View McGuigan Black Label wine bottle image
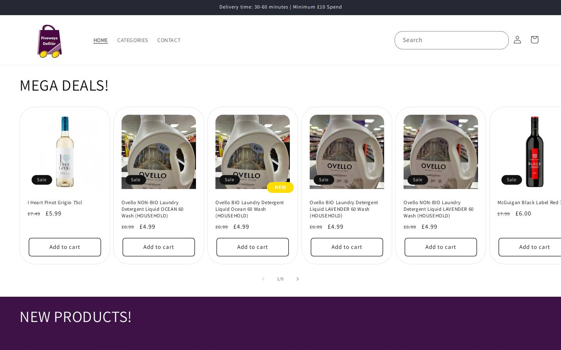Viewport: 561px width, 350px height. click(x=535, y=152)
